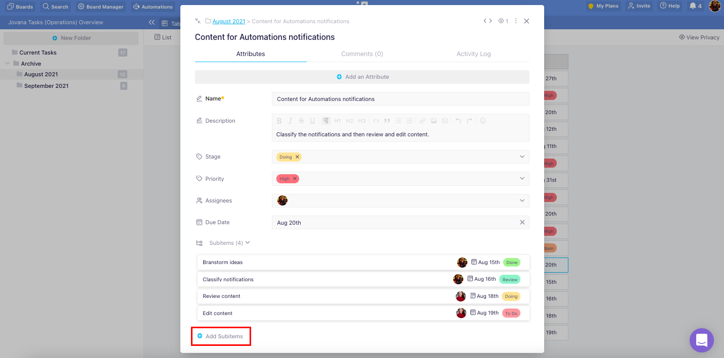Click the embed code icon in modal header
This screenshot has height=358, width=724.
click(488, 21)
